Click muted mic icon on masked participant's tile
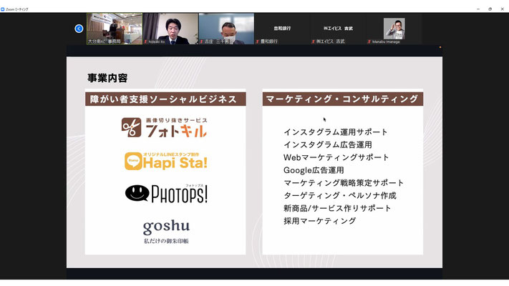The height and width of the screenshot is (286, 509). coord(202,41)
